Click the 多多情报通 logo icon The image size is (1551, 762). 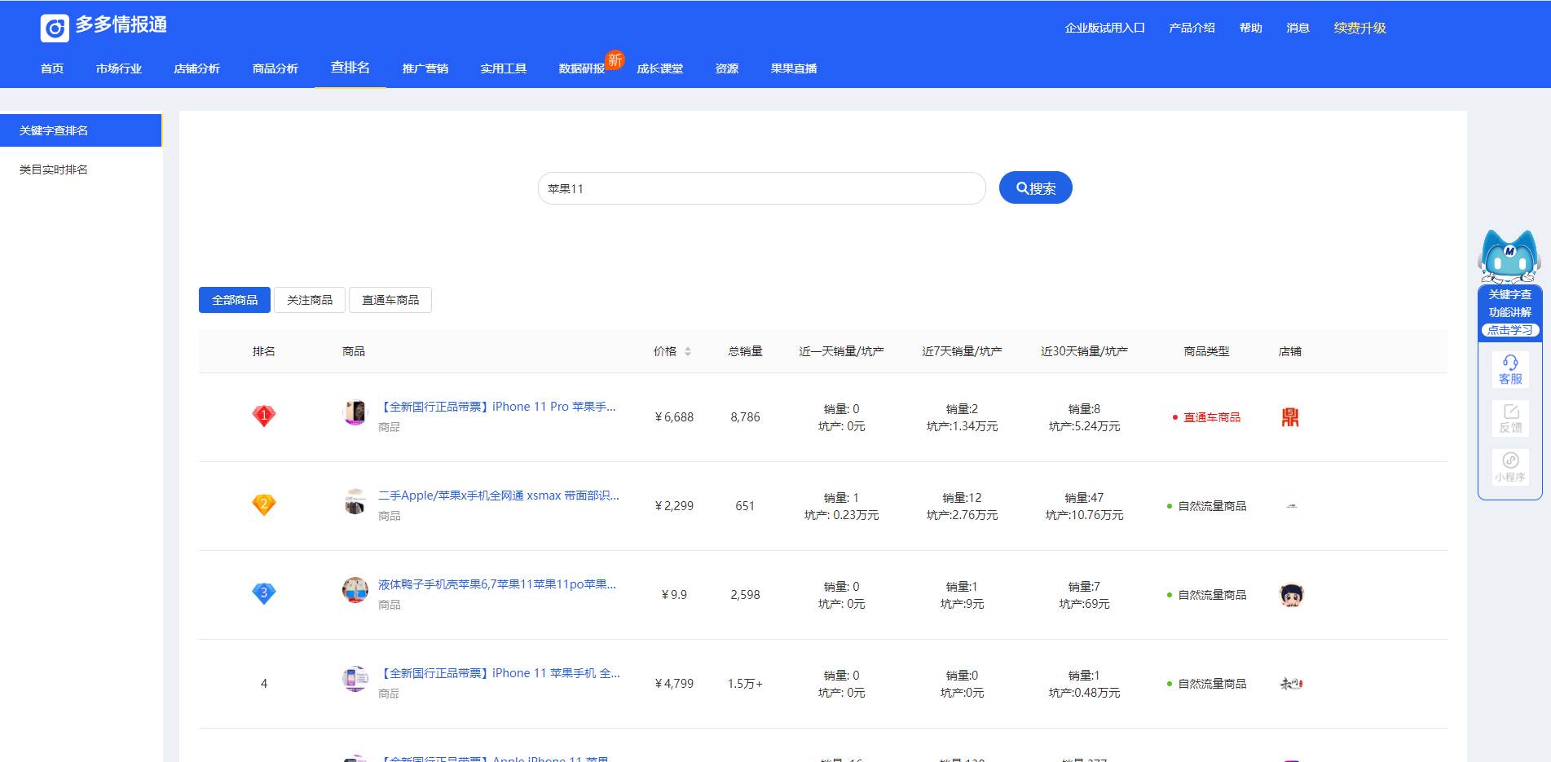click(55, 29)
